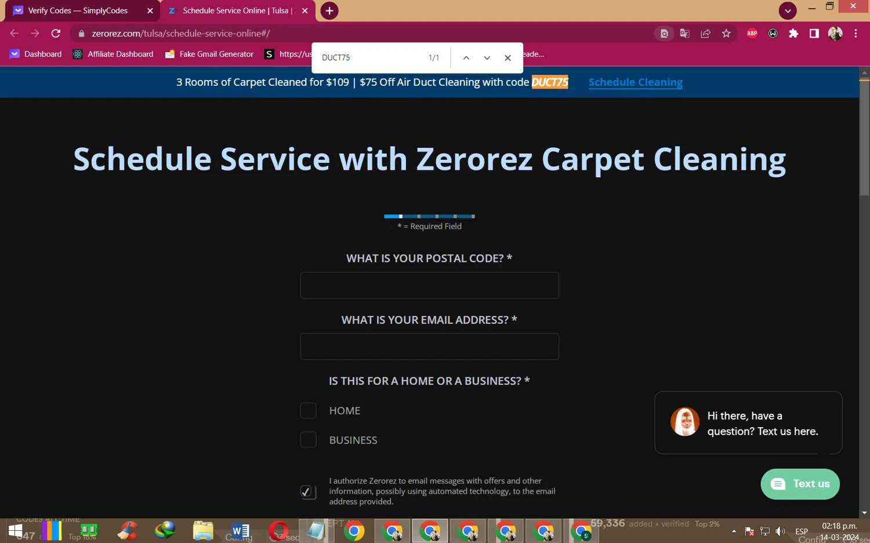870x543 pixels.
Task: Open the Dashboard bookmark
Action: 36,54
